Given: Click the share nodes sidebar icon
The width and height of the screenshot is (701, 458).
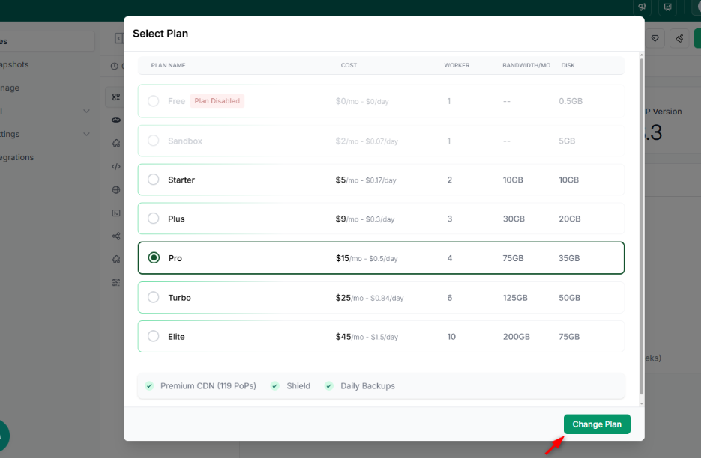Looking at the screenshot, I should (x=116, y=236).
